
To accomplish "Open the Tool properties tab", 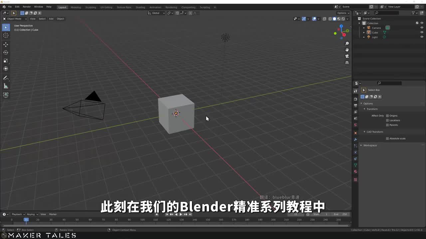I will click(355, 91).
